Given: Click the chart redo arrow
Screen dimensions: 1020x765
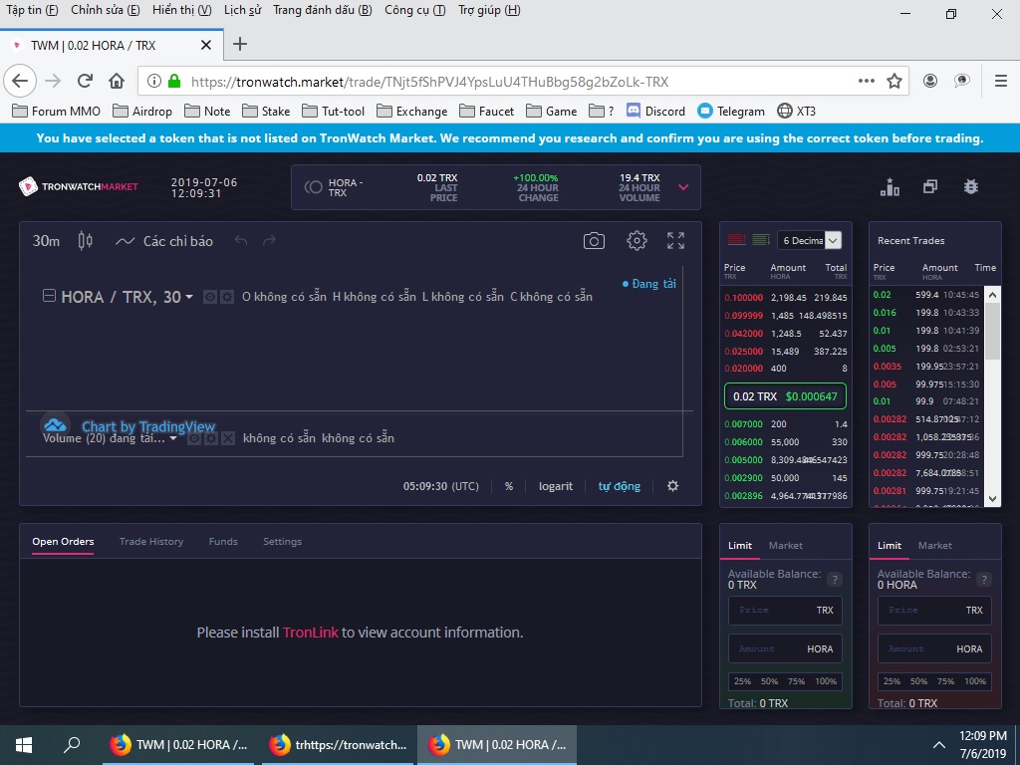Looking at the screenshot, I should coord(269,241).
